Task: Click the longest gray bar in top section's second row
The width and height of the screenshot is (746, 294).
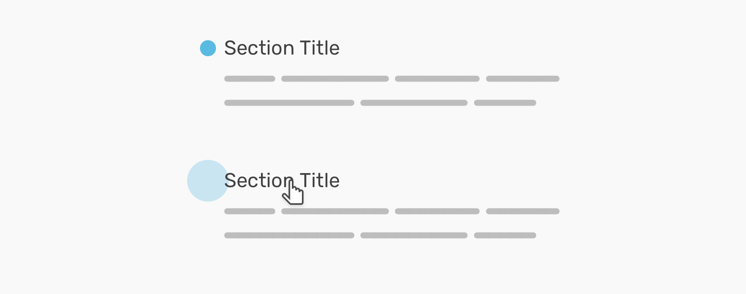Action: [289, 103]
